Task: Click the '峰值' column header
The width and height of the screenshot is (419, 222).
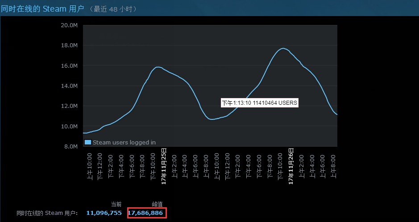Action: point(157,204)
